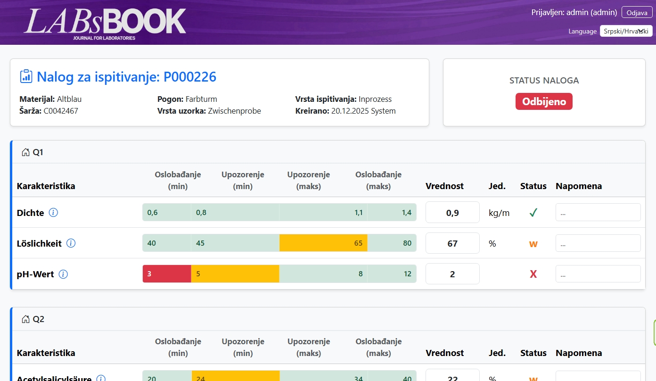Click the red segment of pH-Wert range bar
Image resolution: width=656 pixels, height=381 pixels.
(167, 274)
